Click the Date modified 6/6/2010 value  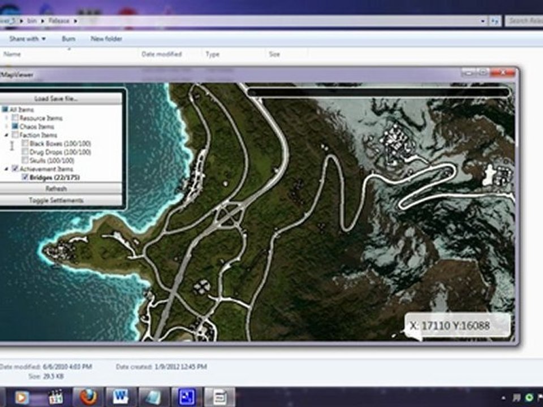click(67, 366)
